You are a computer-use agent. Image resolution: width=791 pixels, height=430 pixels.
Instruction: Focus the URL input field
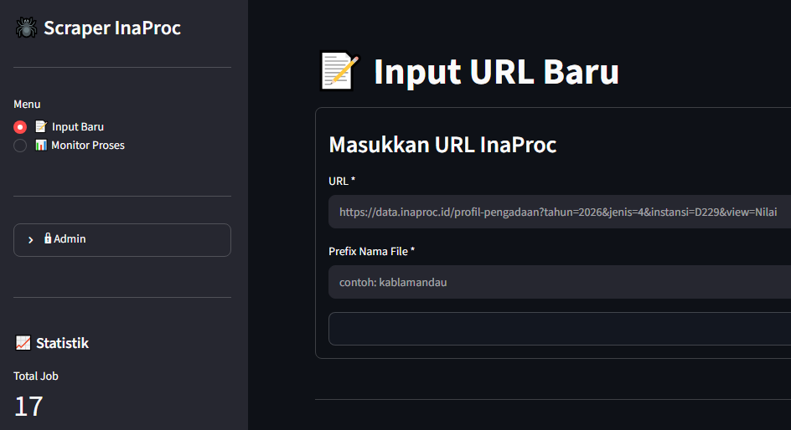click(560, 212)
